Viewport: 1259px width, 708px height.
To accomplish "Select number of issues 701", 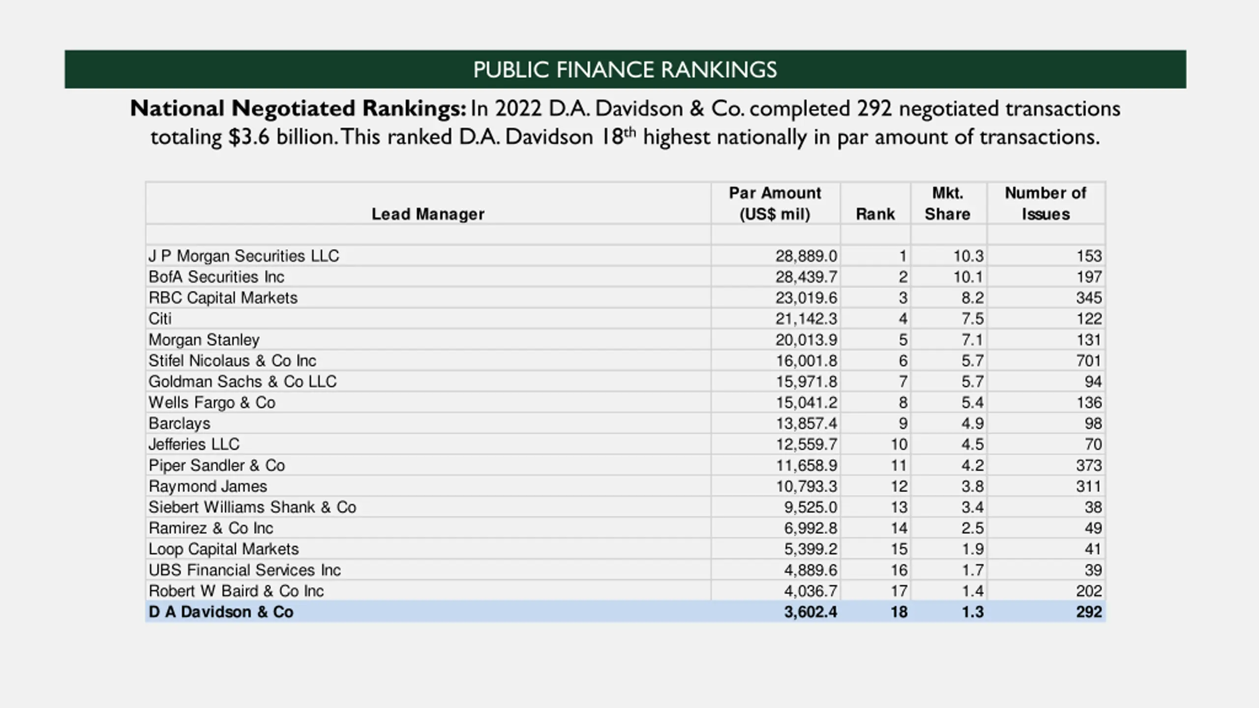I will (1089, 361).
